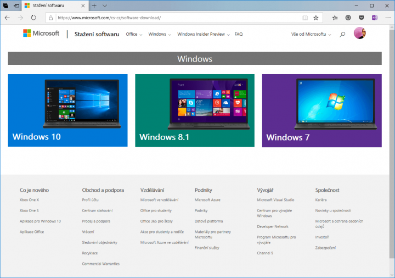Click the browser forward arrow
This screenshot has width=395, height=278.
point(20,18)
